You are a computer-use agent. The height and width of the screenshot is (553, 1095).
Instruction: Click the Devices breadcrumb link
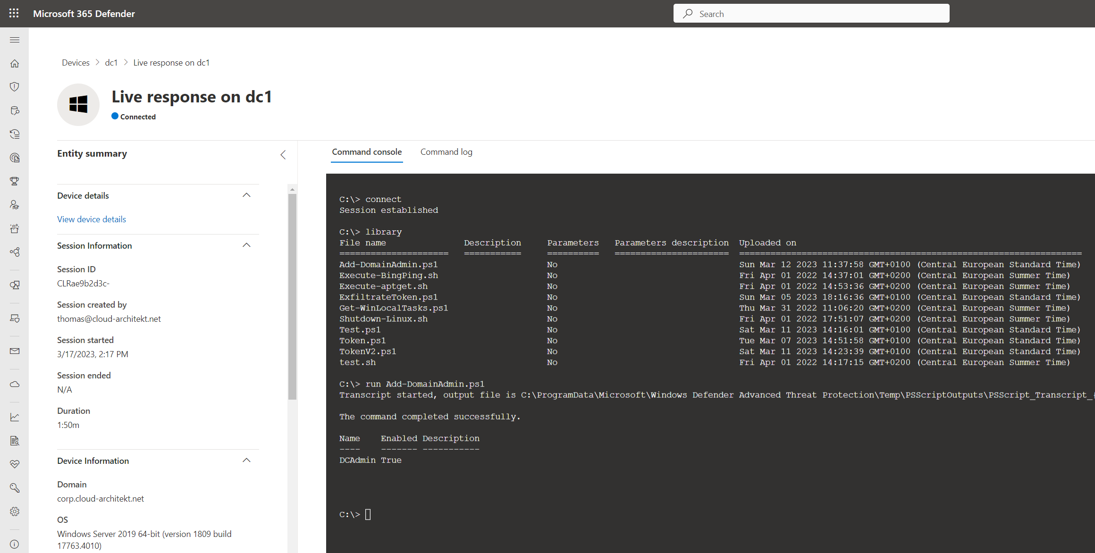76,63
